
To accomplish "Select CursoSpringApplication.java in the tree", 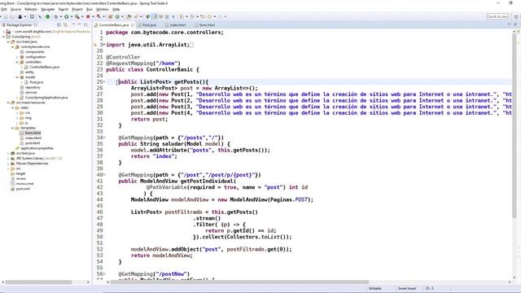I will point(46,98).
